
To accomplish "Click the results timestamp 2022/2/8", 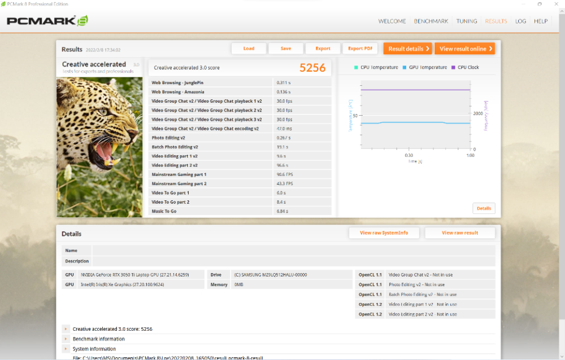I will click(x=103, y=50).
